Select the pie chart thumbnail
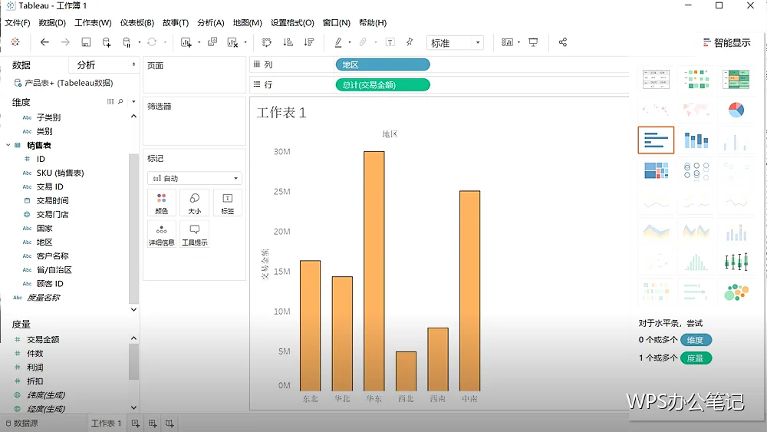The image size is (767, 432). point(736,110)
